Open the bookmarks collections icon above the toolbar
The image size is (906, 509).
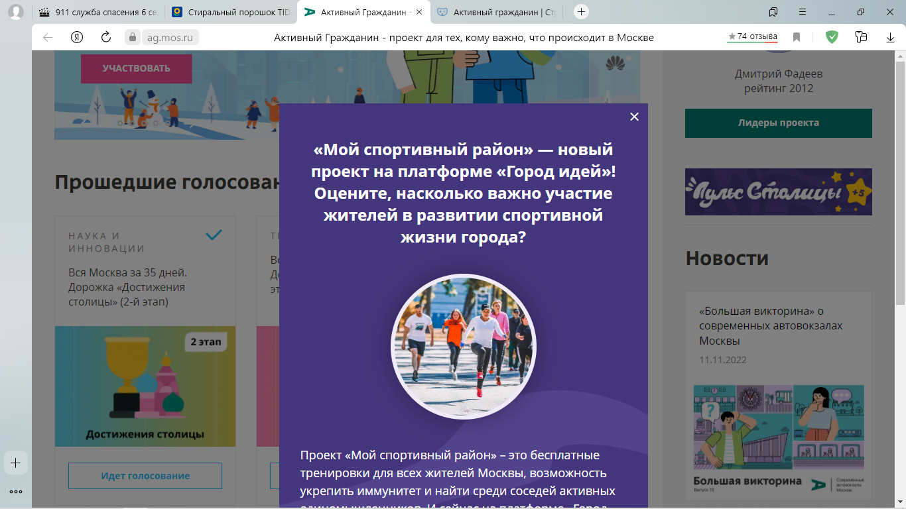tap(773, 12)
